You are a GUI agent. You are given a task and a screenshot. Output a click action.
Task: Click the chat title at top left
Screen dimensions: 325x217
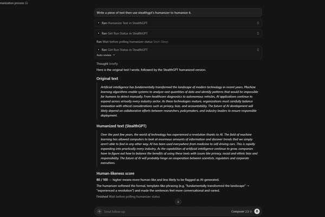12,3
